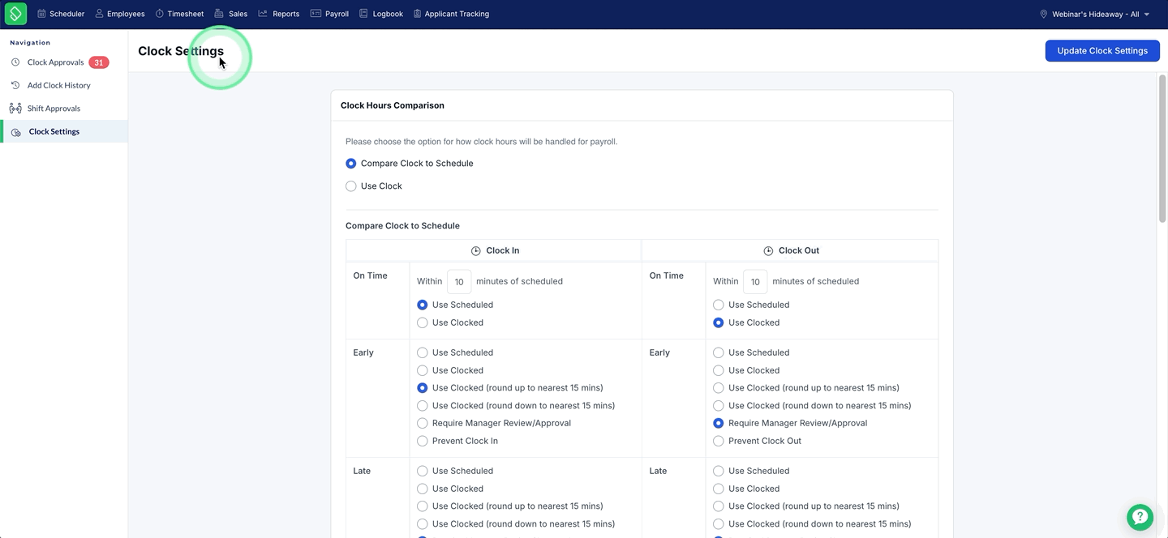This screenshot has height=538, width=1168.
Task: Select Use Scheduled for Clock In On Time
Action: 423,305
